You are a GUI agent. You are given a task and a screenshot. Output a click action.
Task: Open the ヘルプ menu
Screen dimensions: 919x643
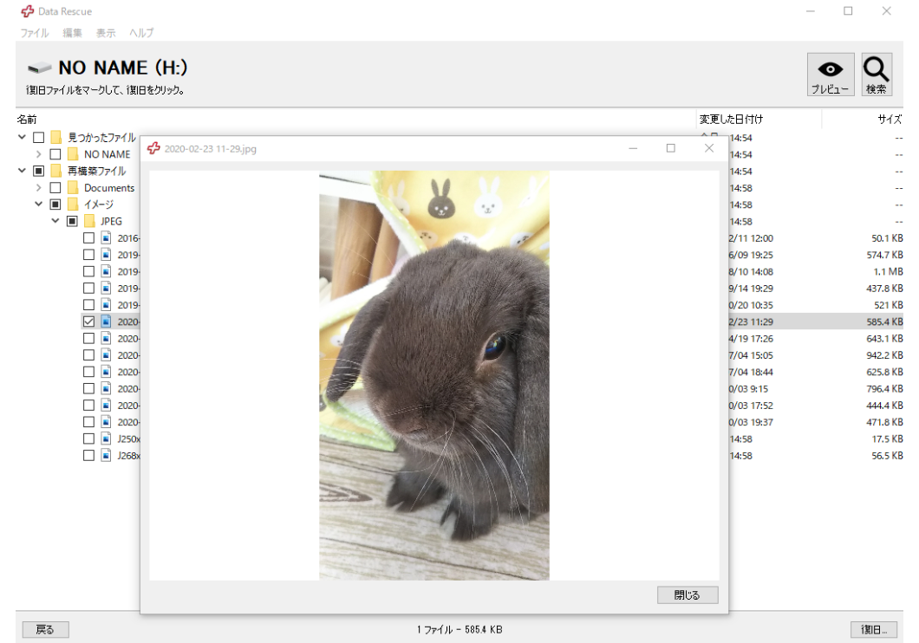tap(141, 33)
